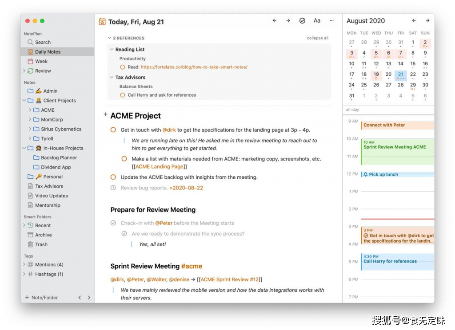The width and height of the screenshot is (455, 330).
Task: Open the ACME Sprint Review #12 link
Action: click(230, 279)
